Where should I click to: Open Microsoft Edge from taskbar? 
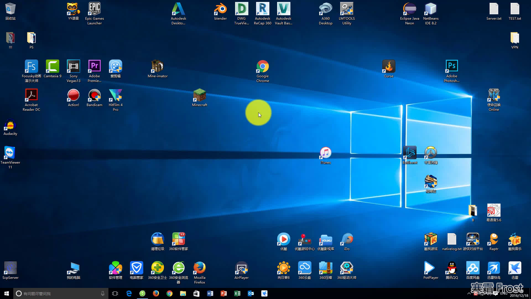(129, 293)
